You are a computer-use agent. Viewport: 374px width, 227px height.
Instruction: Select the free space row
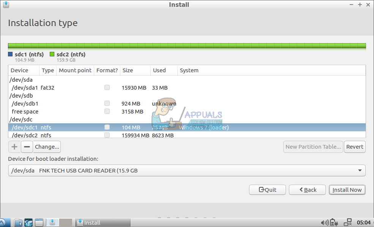[x=187, y=112]
